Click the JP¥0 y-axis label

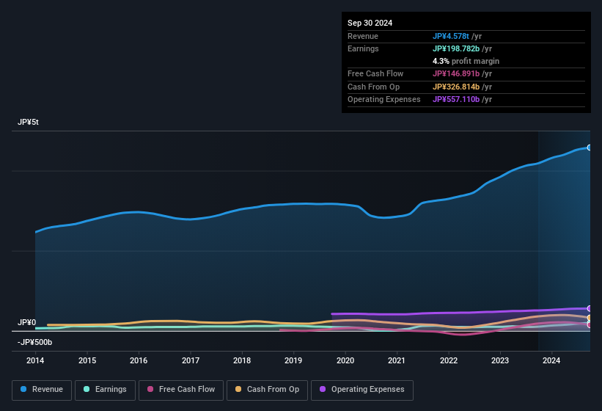pyautogui.click(x=27, y=323)
